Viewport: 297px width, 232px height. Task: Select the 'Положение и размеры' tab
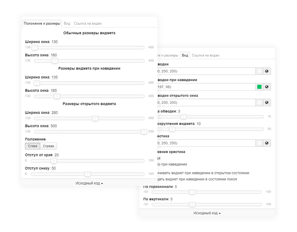coord(42,23)
